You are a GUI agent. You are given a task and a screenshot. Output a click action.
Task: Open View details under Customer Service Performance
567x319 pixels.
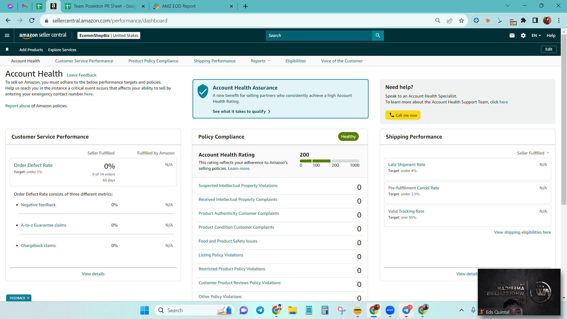coord(93,274)
